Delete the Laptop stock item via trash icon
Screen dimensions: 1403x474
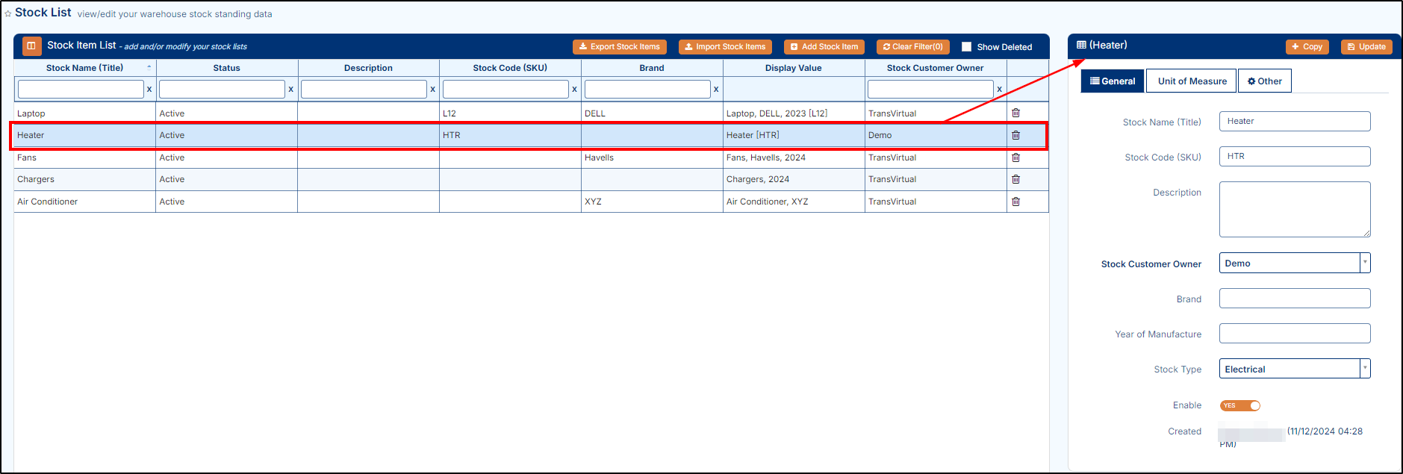click(x=1015, y=113)
